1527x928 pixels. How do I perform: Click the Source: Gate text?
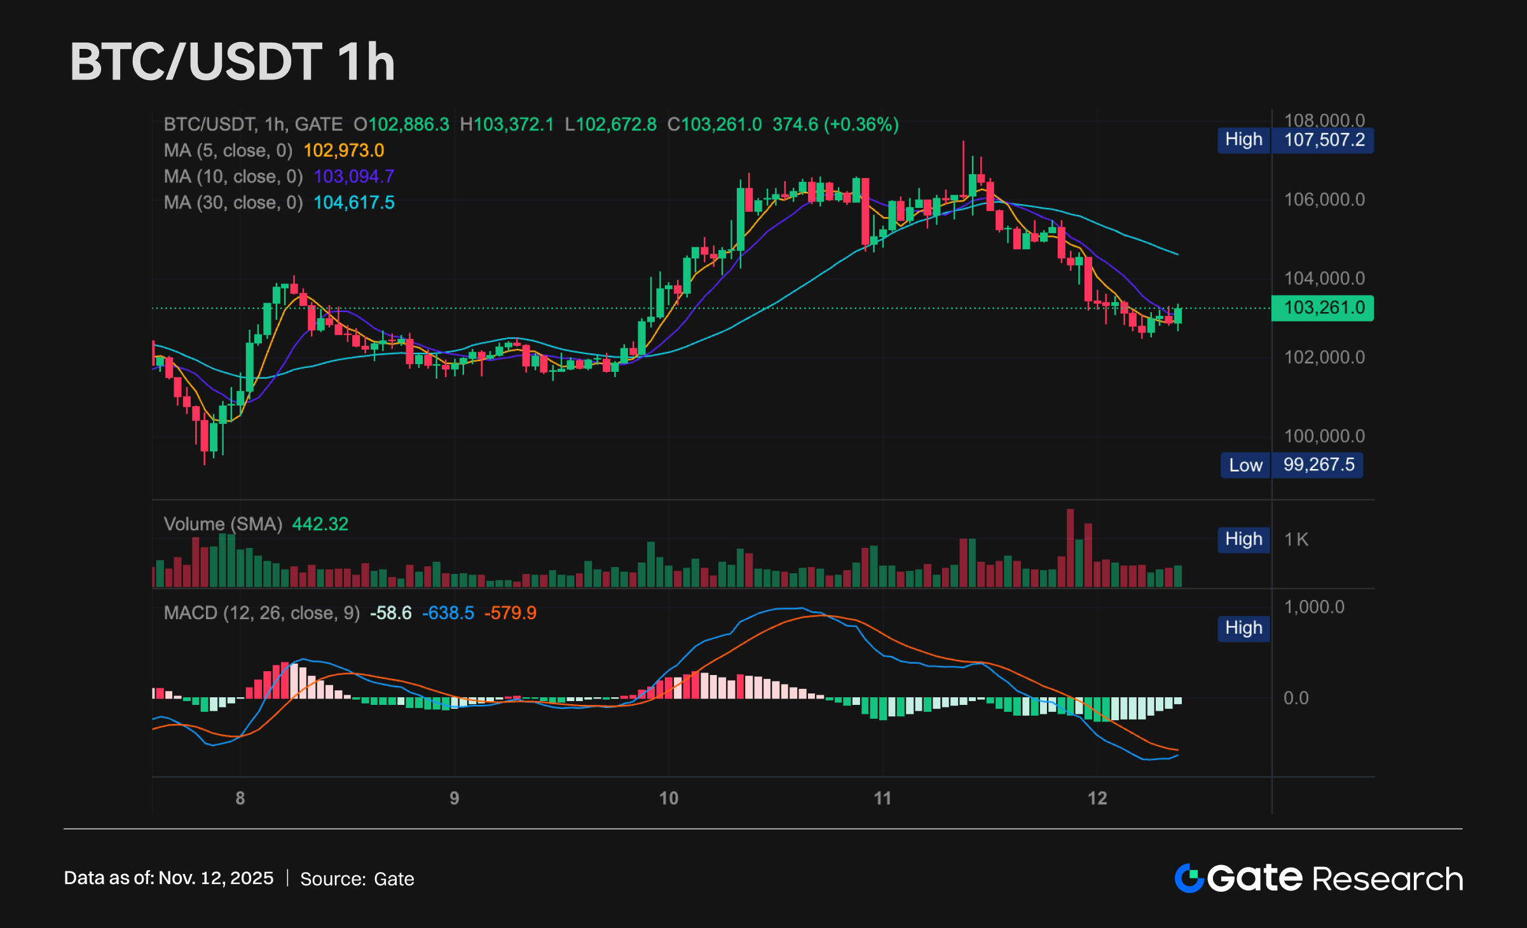[x=357, y=879]
